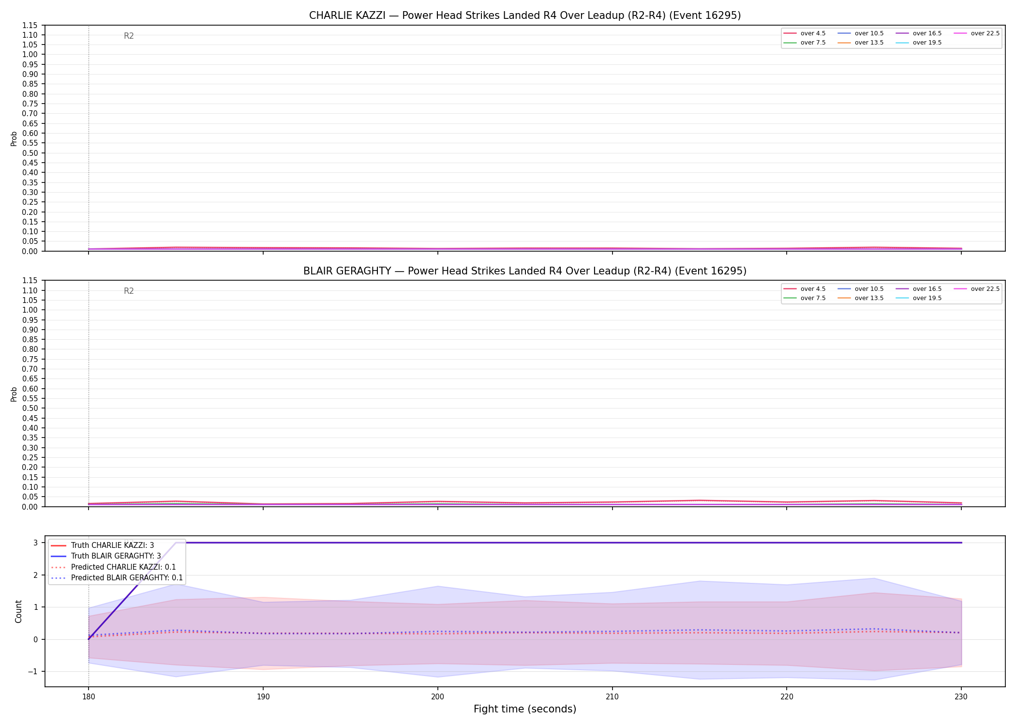The width and height of the screenshot is (1016, 726).
Task: Click the −1 tick on Count axis
Action: 33,671
